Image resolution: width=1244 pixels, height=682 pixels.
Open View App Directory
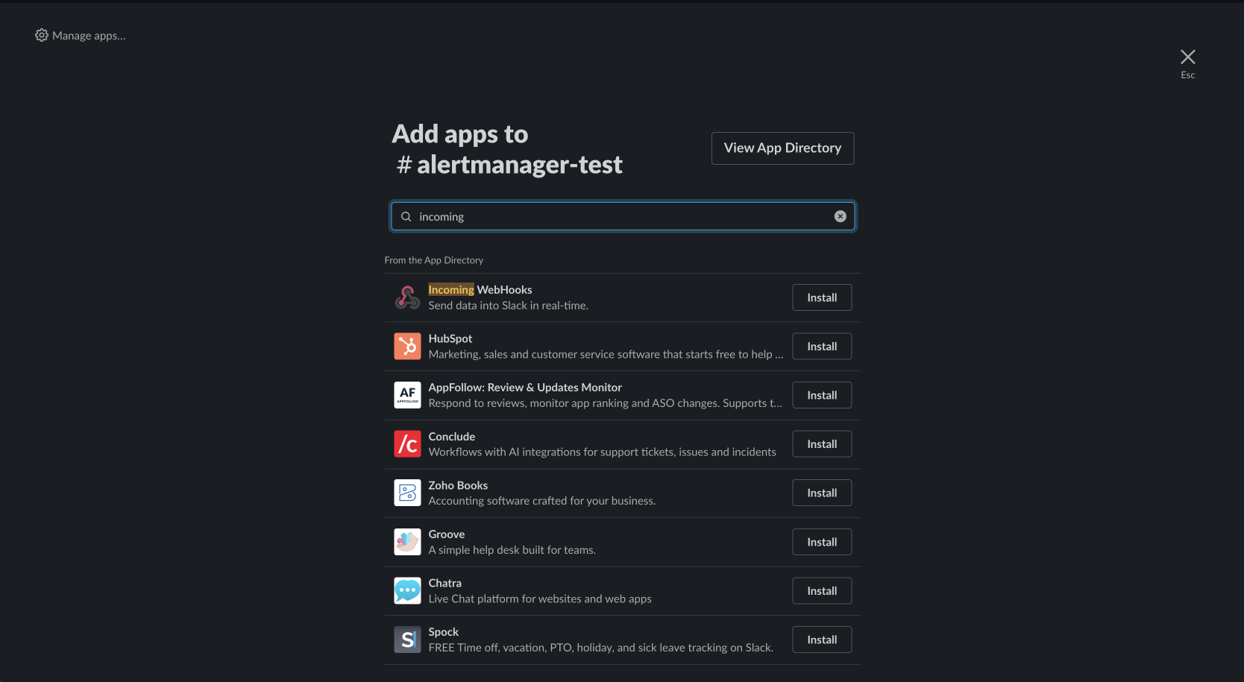[x=782, y=148]
